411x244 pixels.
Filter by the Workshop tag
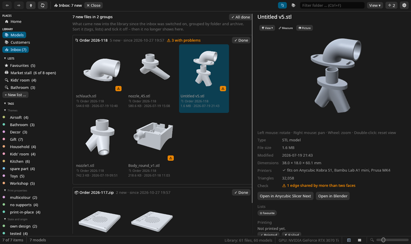[22, 183]
